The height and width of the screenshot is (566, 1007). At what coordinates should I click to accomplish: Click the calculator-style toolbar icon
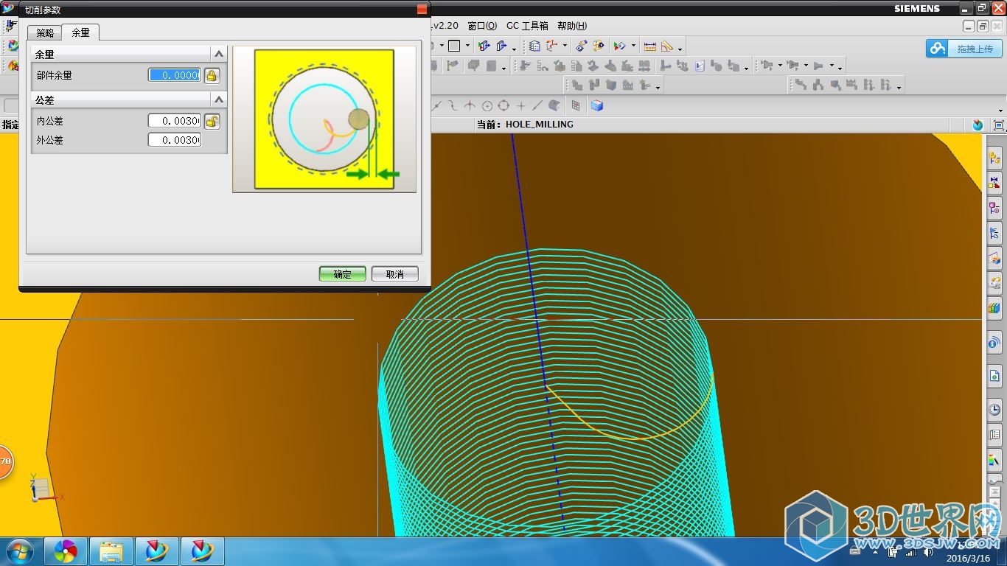click(534, 46)
